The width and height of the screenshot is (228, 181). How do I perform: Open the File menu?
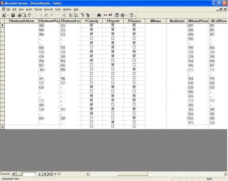pyautogui.click(x=9, y=9)
